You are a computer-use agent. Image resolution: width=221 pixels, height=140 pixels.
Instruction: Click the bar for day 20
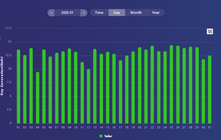[x=139, y=85]
